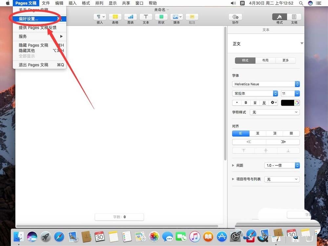Open Safari from the Dock

(x=59, y=236)
